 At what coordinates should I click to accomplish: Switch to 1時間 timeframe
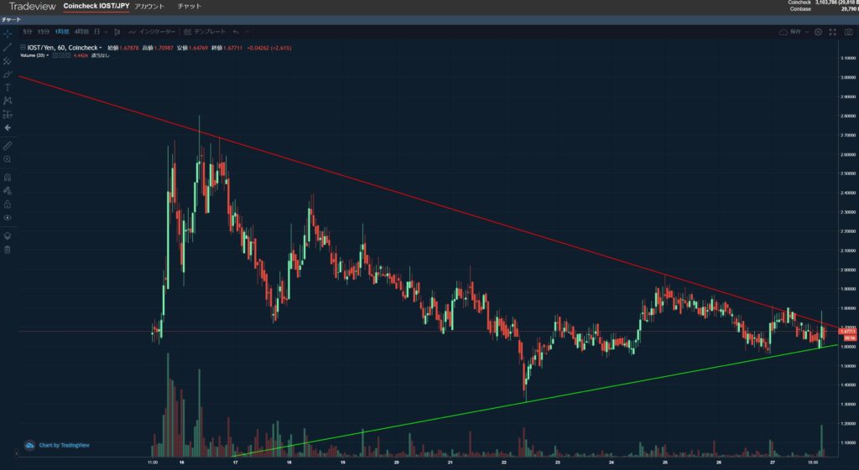pyautogui.click(x=62, y=32)
